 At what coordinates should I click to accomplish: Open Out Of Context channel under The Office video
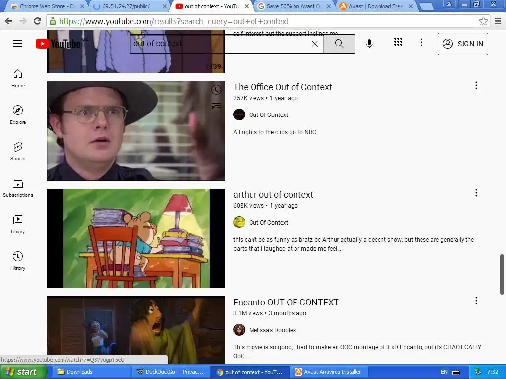pos(268,114)
